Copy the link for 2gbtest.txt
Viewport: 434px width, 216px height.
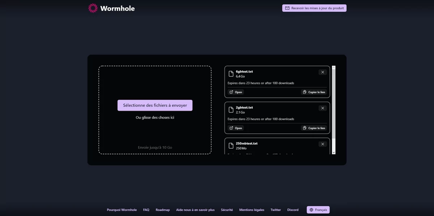[x=314, y=128]
